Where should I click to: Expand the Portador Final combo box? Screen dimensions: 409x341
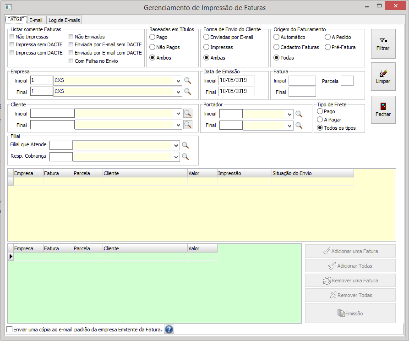(289, 125)
